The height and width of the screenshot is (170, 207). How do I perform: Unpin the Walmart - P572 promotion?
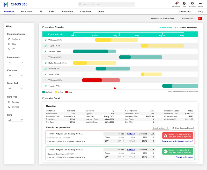(46, 40)
